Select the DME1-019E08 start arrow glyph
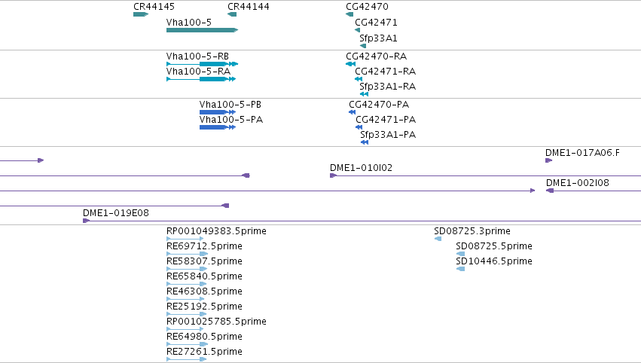This screenshot has width=641, height=363. pyautogui.click(x=87, y=221)
